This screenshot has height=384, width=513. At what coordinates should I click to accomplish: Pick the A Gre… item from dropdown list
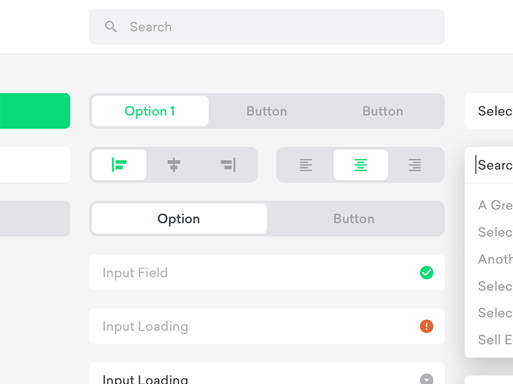pyautogui.click(x=494, y=205)
